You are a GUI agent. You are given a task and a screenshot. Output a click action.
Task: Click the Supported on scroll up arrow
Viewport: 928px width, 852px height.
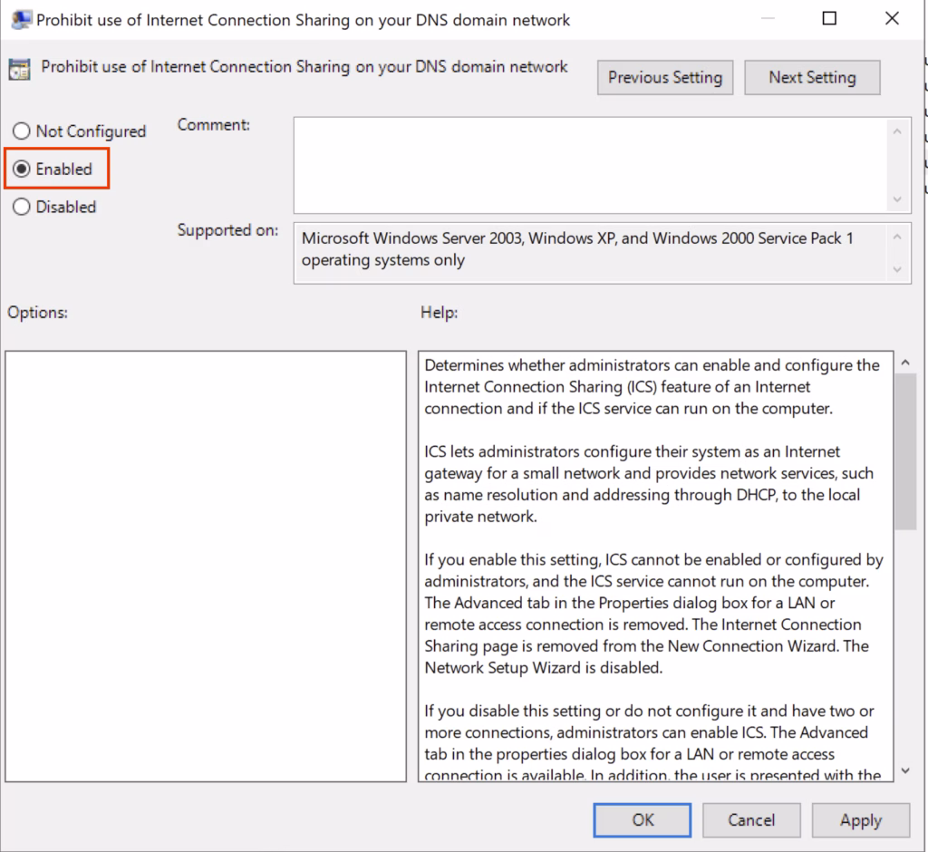(x=897, y=237)
